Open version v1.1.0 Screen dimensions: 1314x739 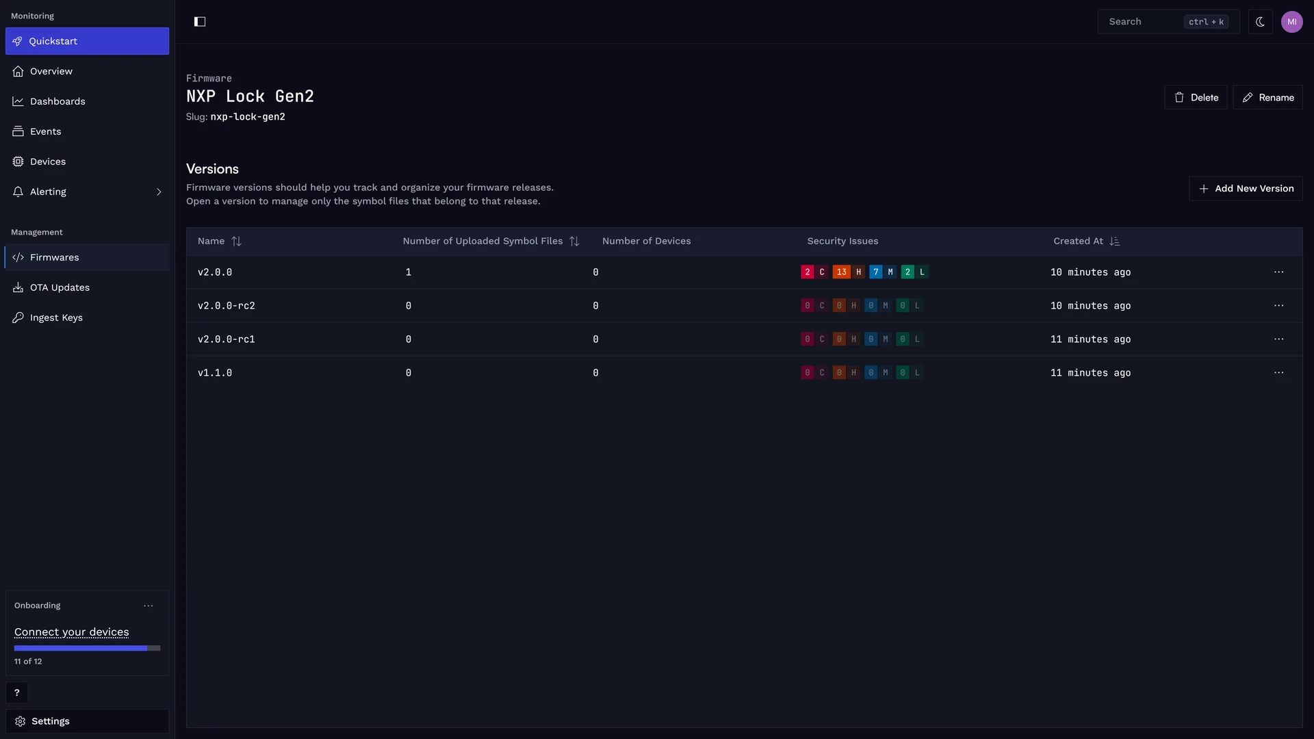(215, 373)
